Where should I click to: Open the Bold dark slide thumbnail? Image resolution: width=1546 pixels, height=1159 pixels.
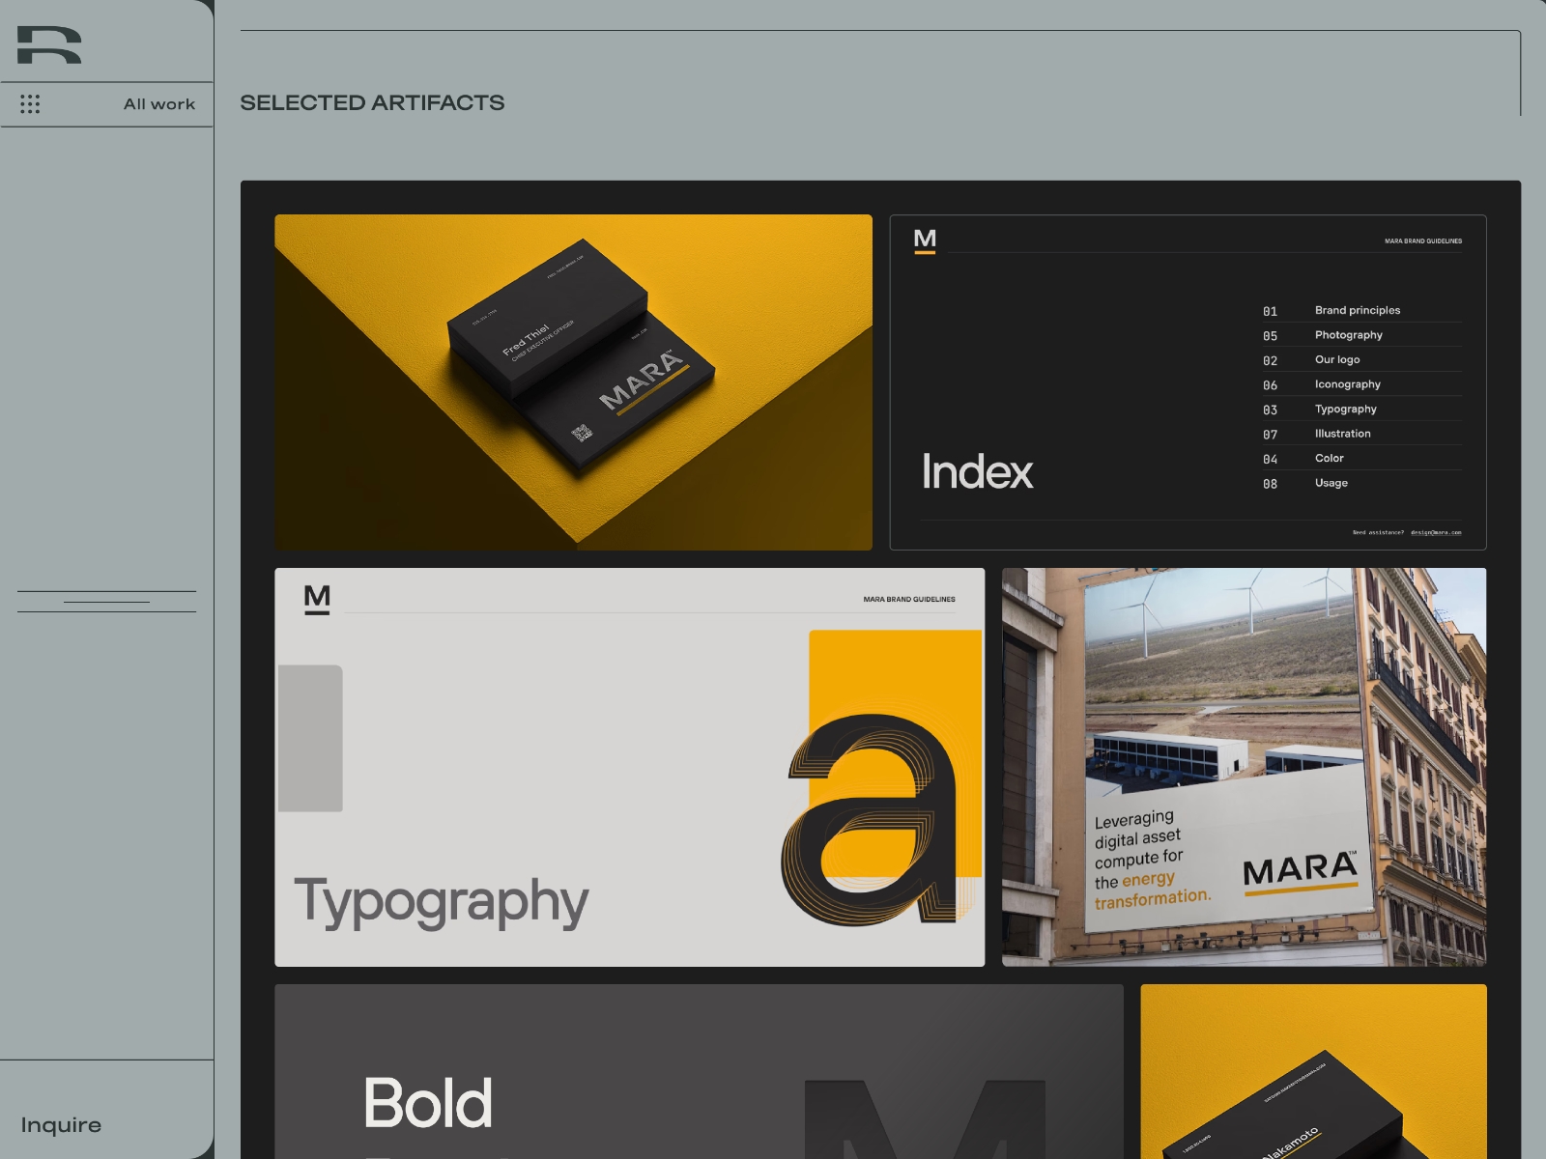pyautogui.click(x=699, y=1071)
